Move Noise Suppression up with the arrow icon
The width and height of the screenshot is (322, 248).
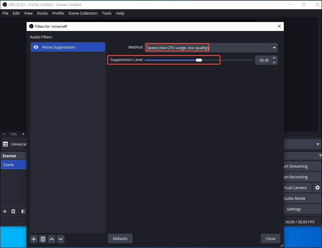51,239
